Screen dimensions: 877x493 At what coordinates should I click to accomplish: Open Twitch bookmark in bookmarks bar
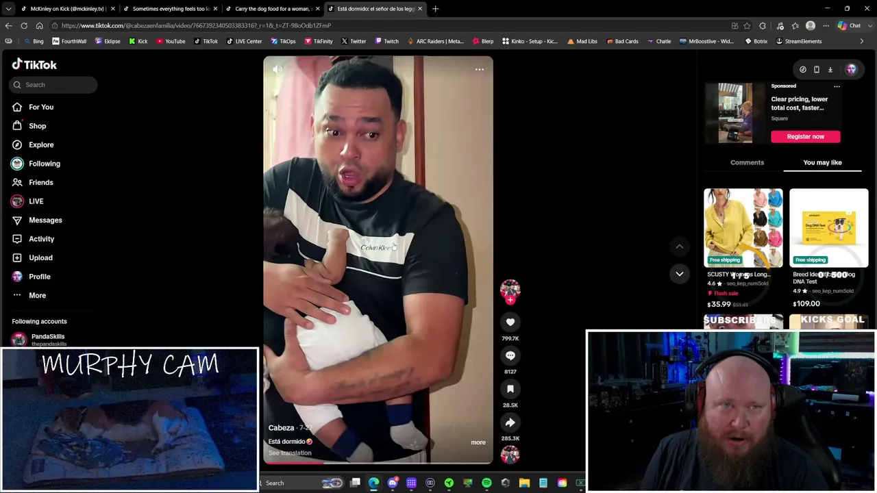[386, 41]
